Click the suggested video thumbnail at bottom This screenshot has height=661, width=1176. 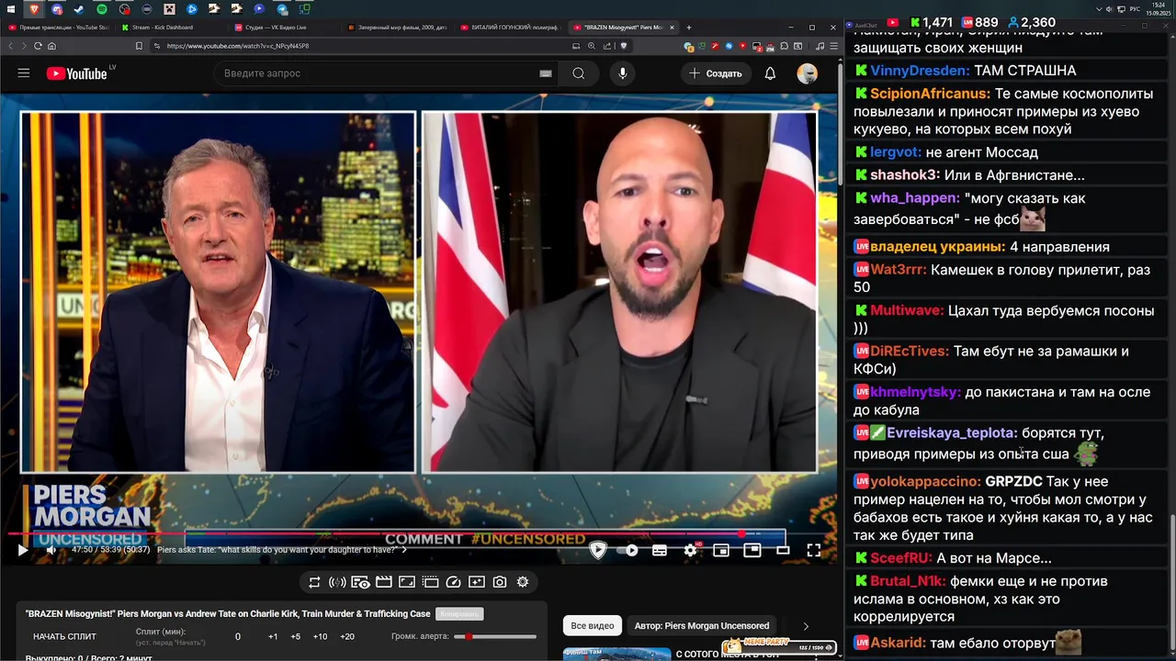616,654
